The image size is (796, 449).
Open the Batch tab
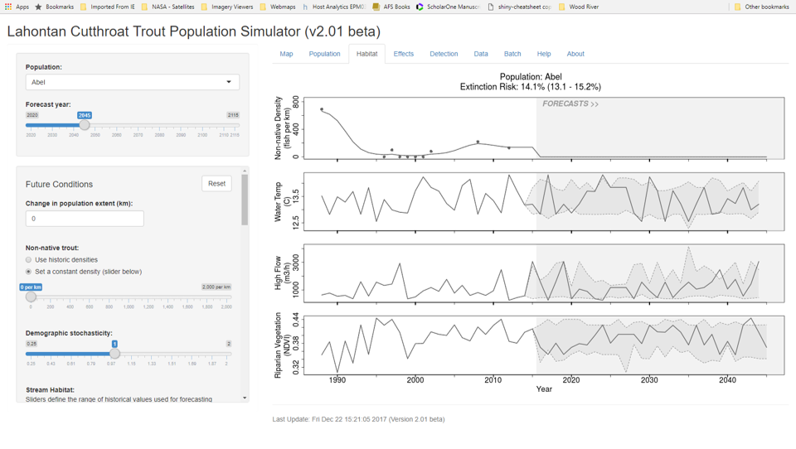tap(512, 54)
